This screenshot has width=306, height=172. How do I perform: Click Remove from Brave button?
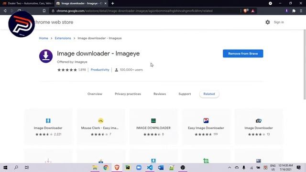pyautogui.click(x=243, y=54)
